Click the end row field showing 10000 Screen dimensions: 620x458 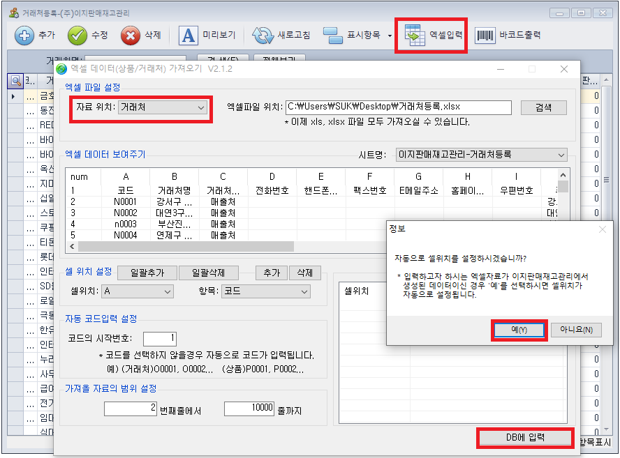tap(249, 409)
